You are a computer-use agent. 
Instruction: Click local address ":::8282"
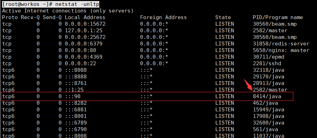[x=76, y=103]
